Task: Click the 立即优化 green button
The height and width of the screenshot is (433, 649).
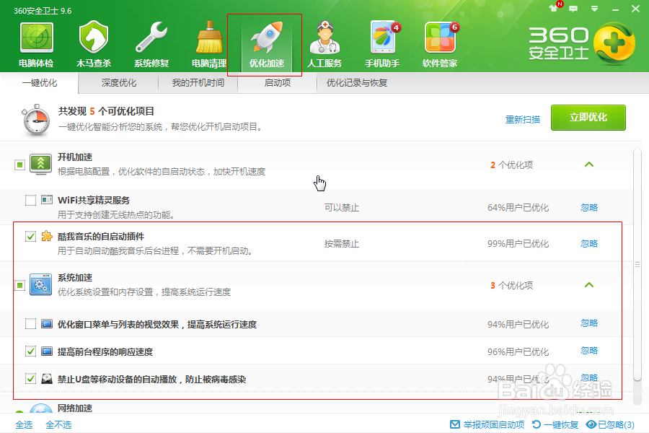Action: (588, 118)
